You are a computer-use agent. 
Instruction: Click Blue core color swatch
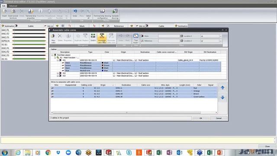[x=103, y=71]
